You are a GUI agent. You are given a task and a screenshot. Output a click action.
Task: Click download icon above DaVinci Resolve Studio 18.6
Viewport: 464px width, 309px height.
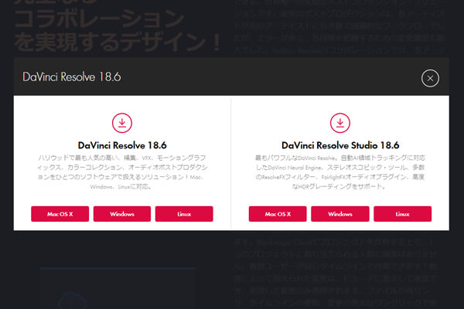pyautogui.click(x=340, y=123)
